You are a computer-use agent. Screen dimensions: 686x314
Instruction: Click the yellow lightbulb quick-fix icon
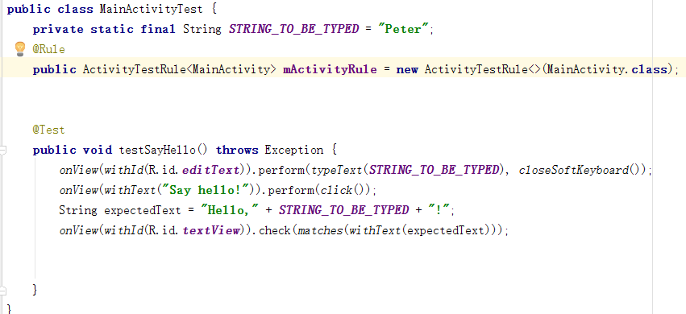tap(19, 48)
